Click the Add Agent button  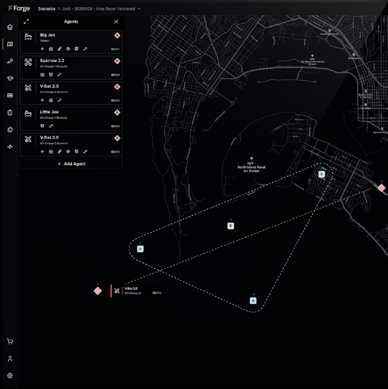click(71, 164)
